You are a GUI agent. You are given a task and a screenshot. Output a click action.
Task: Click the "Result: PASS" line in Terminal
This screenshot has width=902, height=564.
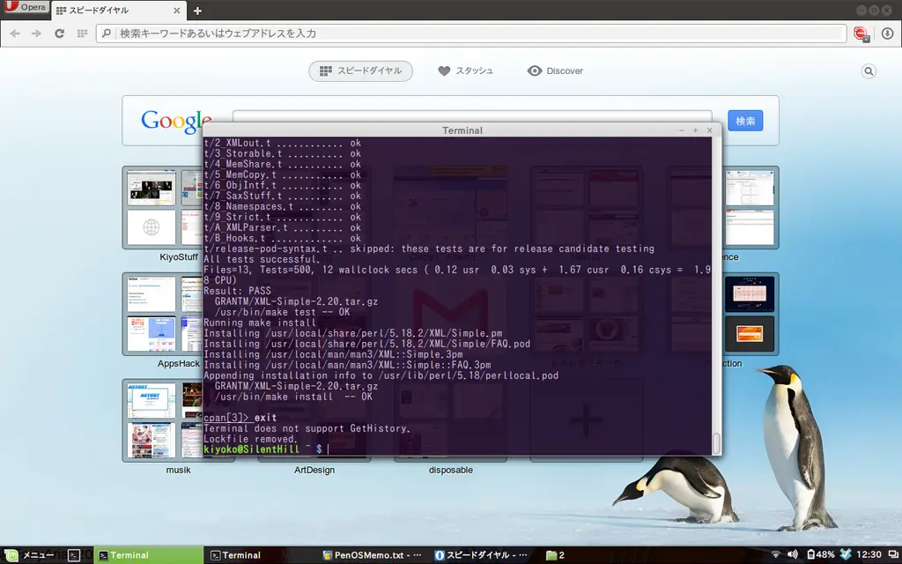pyautogui.click(x=237, y=291)
